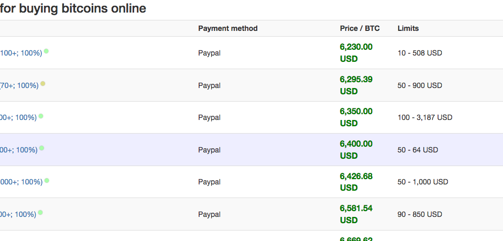Screen dimensions: 503x241
Task: Open trader link in 50 - 64 USD row
Action: [19, 150]
